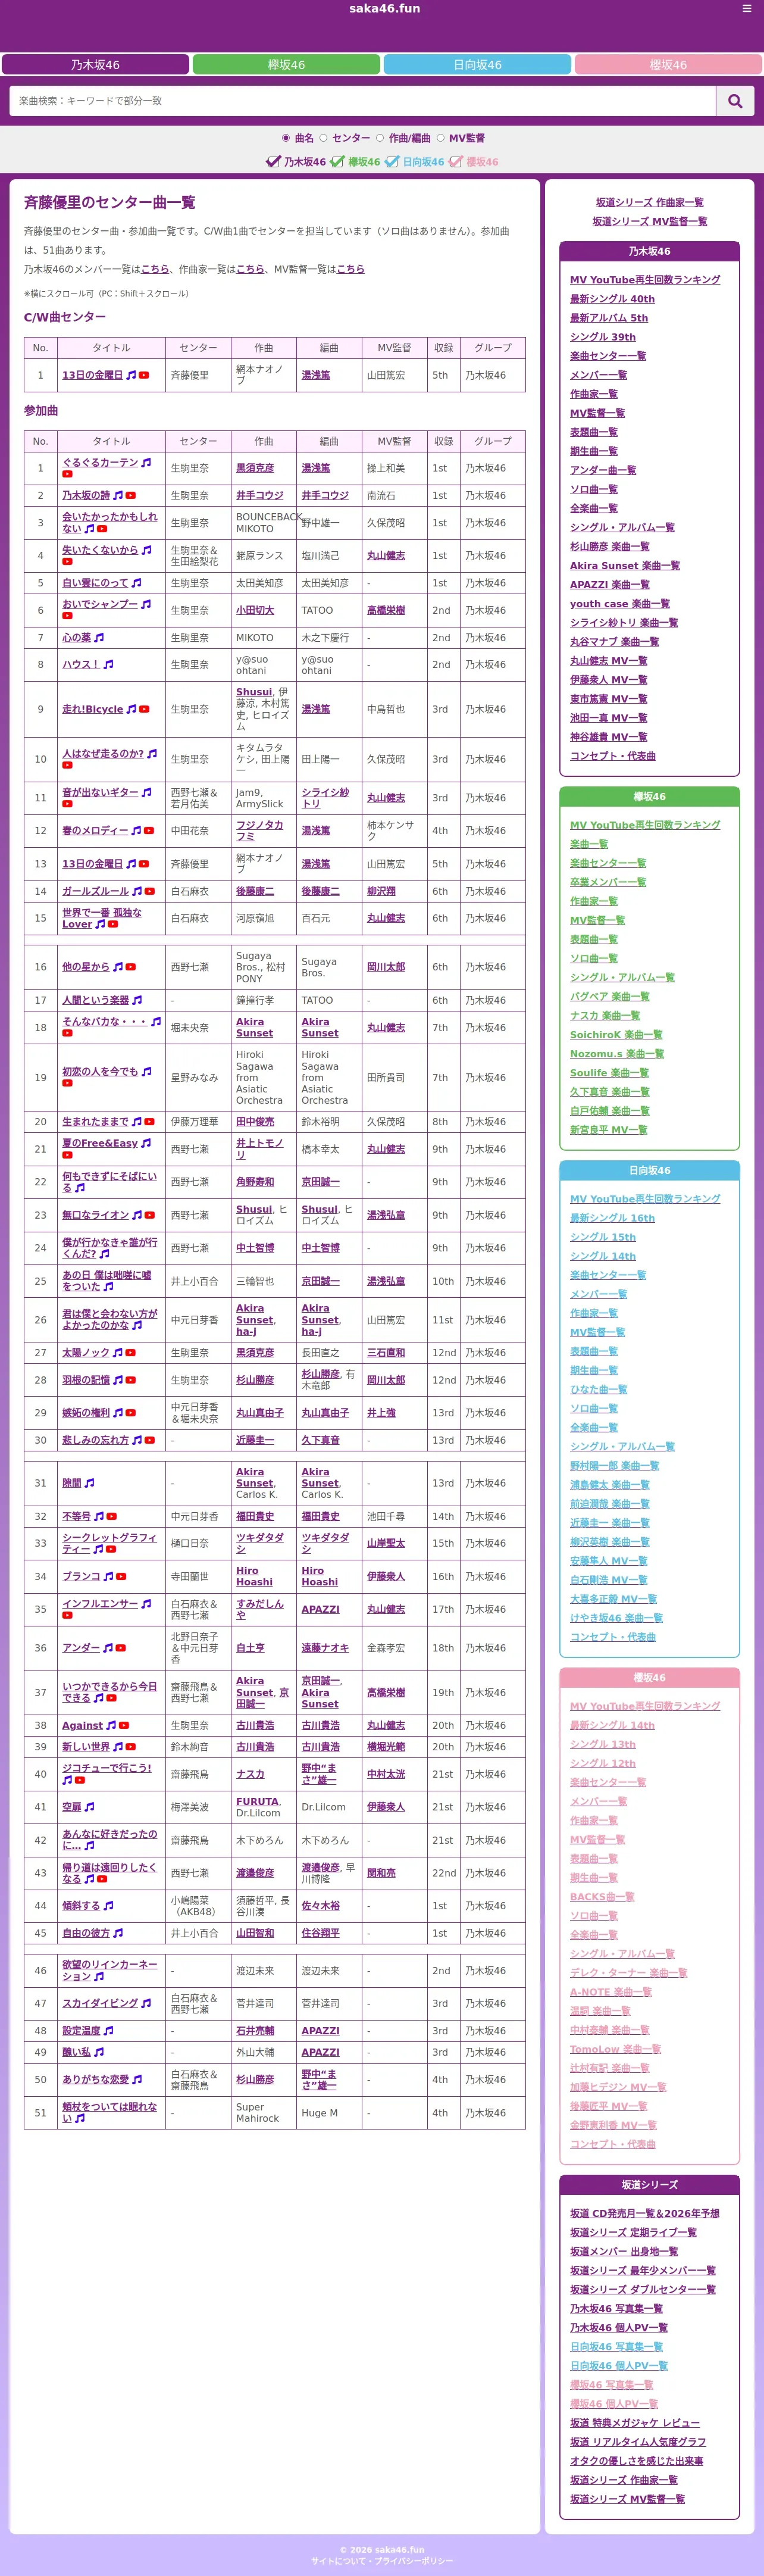Viewport: 764px width, 2576px height.
Task: Open 最新シングル 16th in 日向坂46 sidebar
Action: point(612,1218)
